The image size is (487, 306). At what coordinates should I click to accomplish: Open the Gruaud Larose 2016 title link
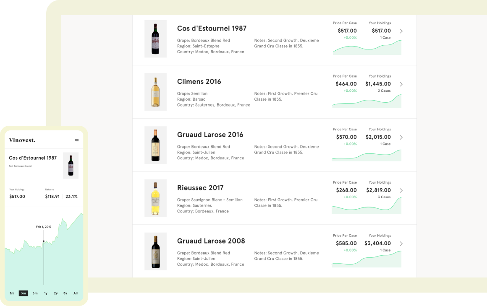pyautogui.click(x=210, y=135)
